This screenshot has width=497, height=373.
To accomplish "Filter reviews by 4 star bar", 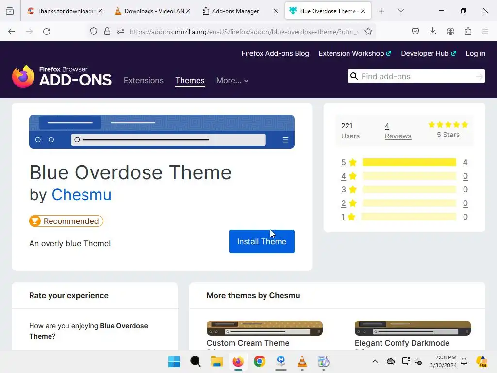I will [x=409, y=176].
